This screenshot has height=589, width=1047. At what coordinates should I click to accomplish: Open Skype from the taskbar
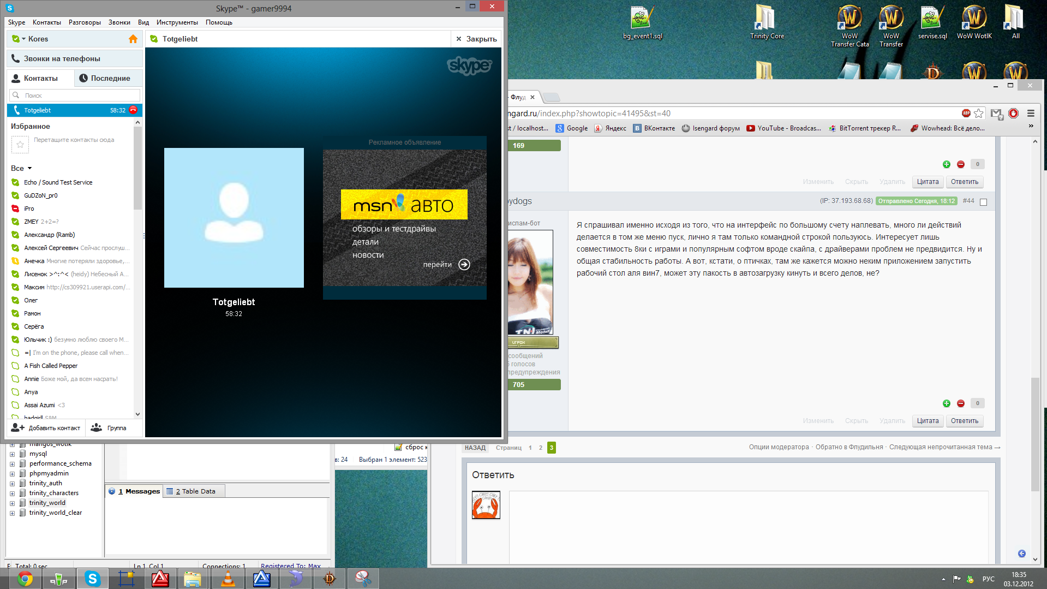(x=92, y=579)
